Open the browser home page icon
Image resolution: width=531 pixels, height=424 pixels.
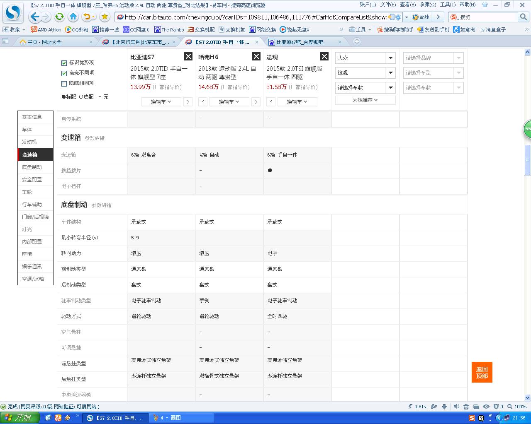point(73,17)
